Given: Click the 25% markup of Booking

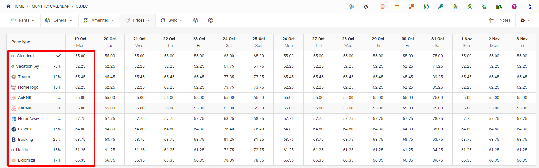Looking at the screenshot, I should pos(57,140).
